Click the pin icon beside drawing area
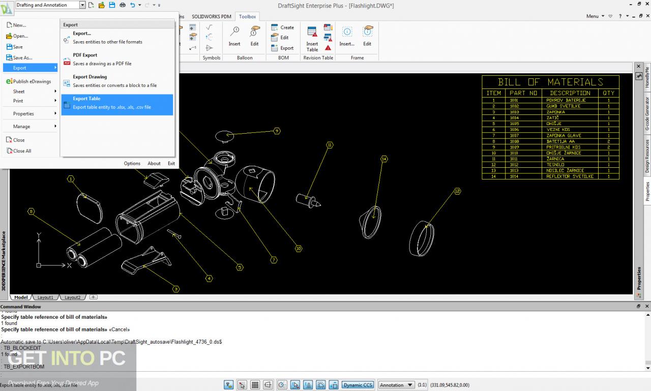 pyautogui.click(x=639, y=76)
